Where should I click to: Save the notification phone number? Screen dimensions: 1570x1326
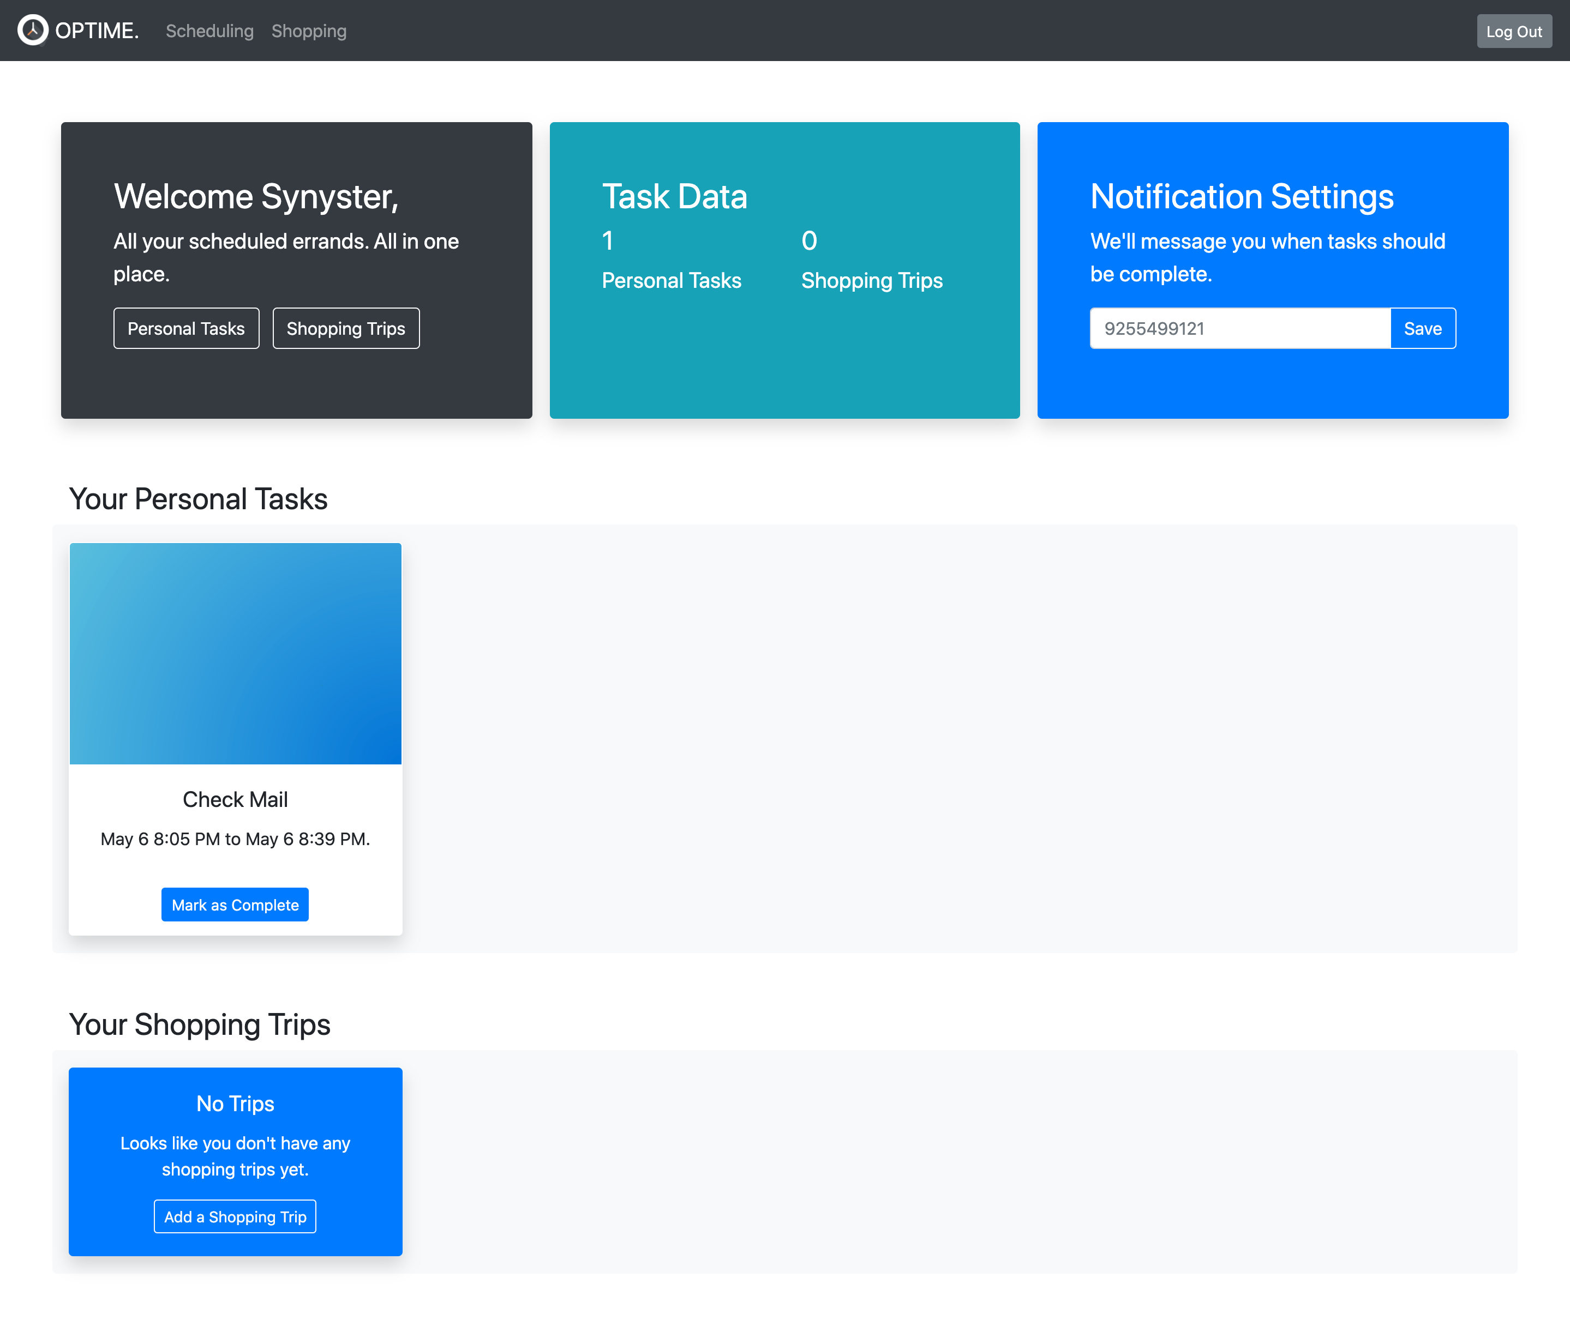pyautogui.click(x=1423, y=328)
